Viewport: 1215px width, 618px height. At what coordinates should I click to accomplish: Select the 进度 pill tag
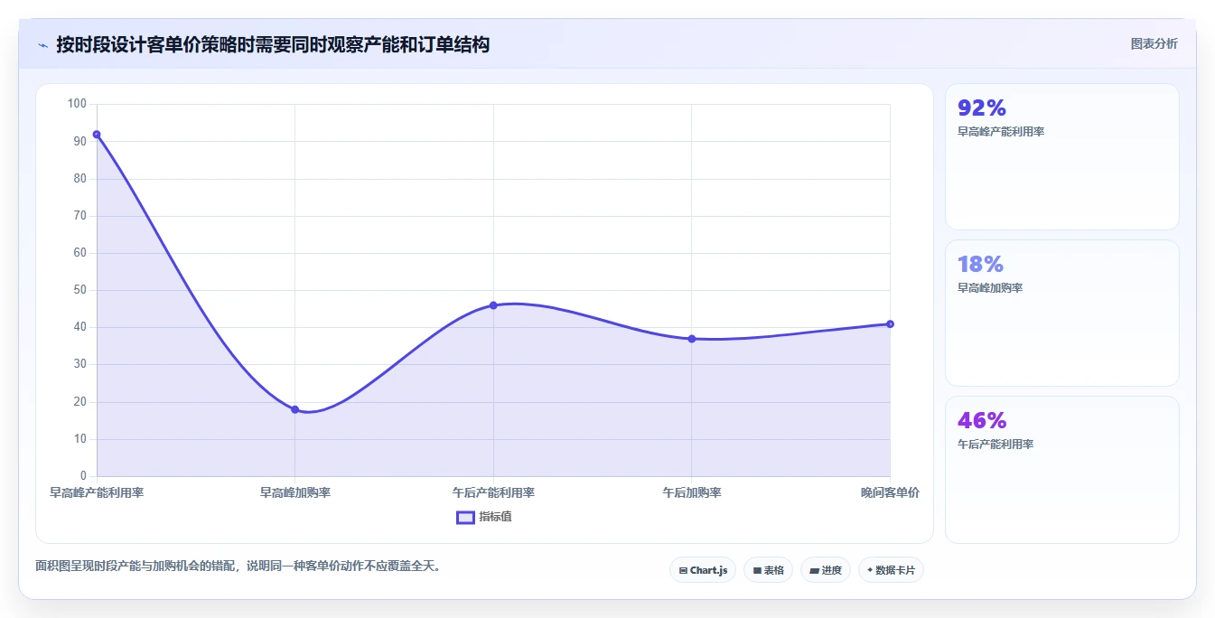tap(826, 570)
